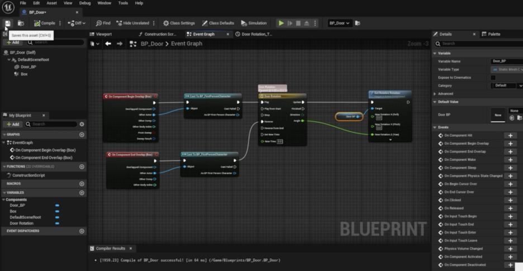
Task: Open Class Settings
Action: 179,23
